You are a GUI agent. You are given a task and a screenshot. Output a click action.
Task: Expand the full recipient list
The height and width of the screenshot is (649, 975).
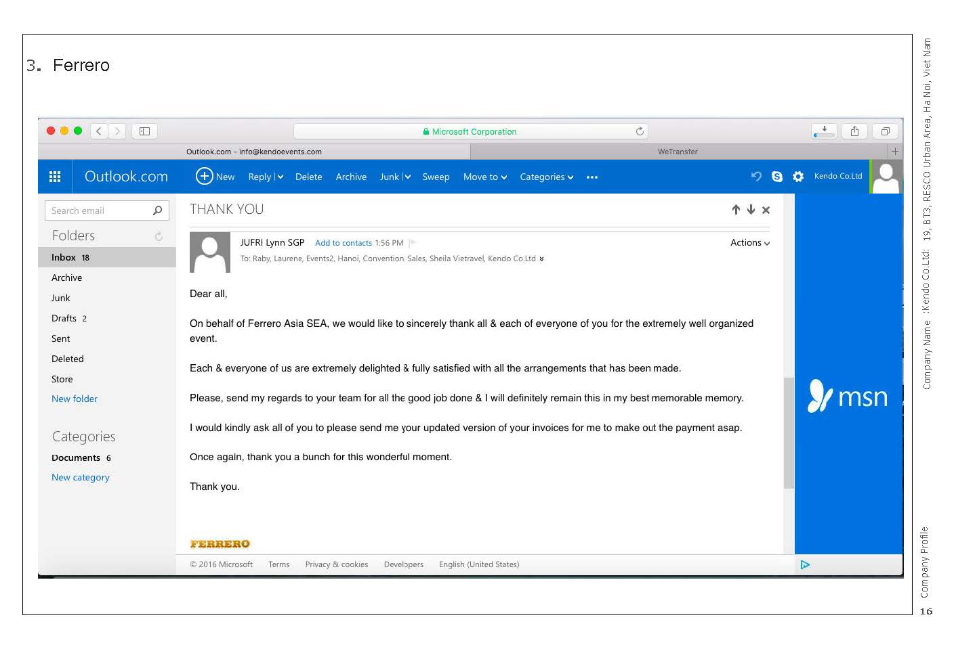pos(541,259)
